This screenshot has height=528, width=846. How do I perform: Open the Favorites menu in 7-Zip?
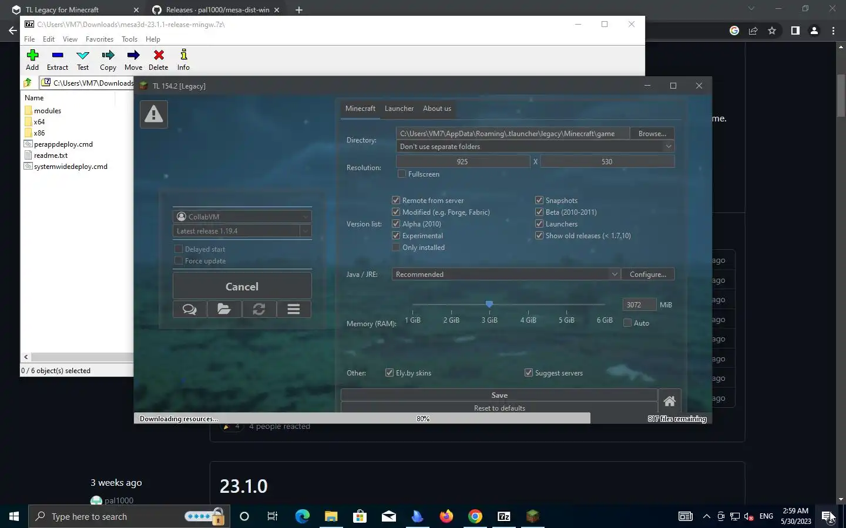[99, 39]
